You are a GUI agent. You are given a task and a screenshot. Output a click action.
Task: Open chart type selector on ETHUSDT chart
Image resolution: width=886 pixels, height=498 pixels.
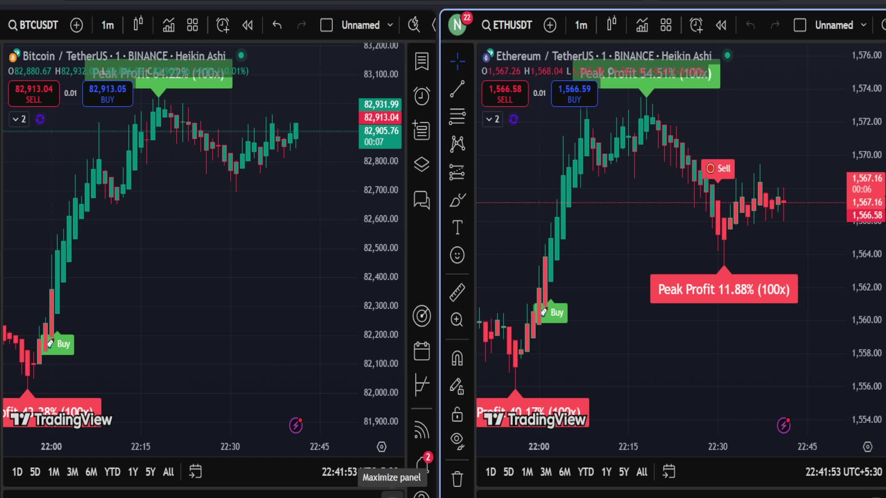(x=611, y=24)
